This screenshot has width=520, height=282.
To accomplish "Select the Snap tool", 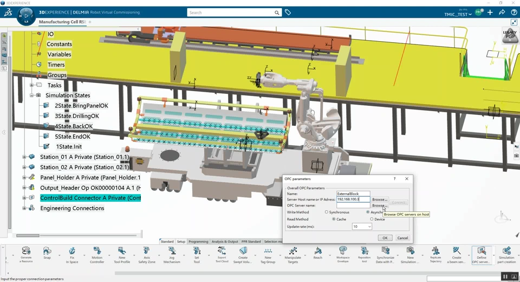I will [47, 253].
